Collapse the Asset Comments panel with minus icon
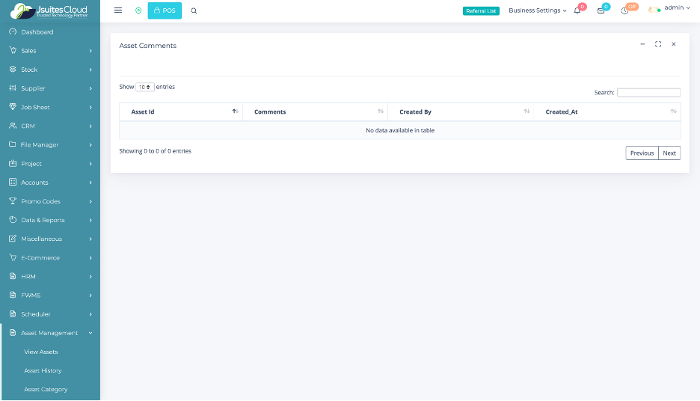700x401 pixels. [x=642, y=44]
